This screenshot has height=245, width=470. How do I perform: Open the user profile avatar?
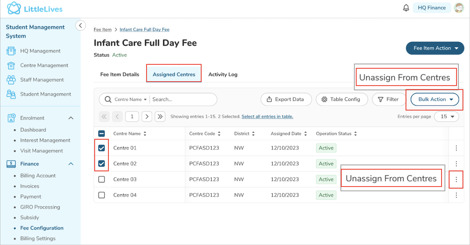coord(459,8)
